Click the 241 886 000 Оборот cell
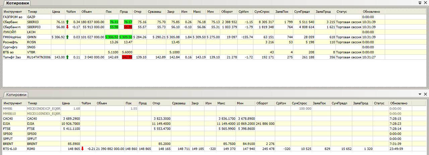Viewport: 429px width, 155px height. coord(265,123)
